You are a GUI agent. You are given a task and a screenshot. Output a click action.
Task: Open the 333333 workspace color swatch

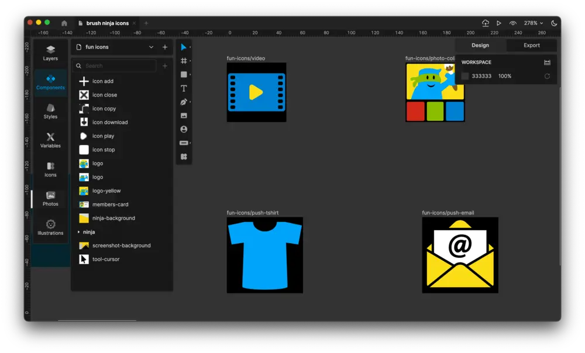pyautogui.click(x=465, y=75)
